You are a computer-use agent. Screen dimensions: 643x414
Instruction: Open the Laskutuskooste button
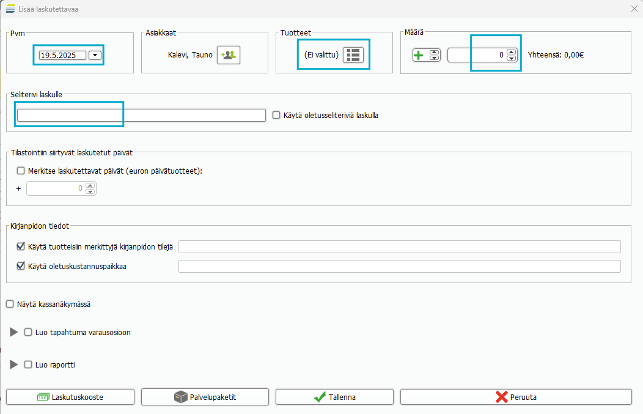tap(70, 397)
